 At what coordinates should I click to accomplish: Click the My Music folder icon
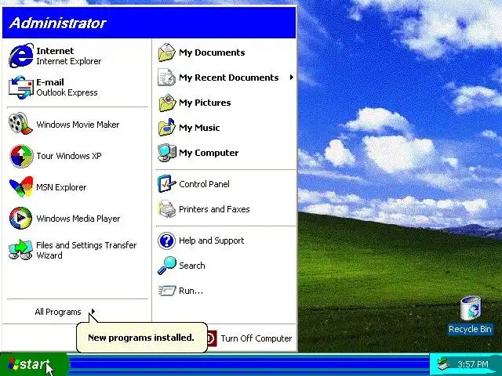tap(167, 128)
